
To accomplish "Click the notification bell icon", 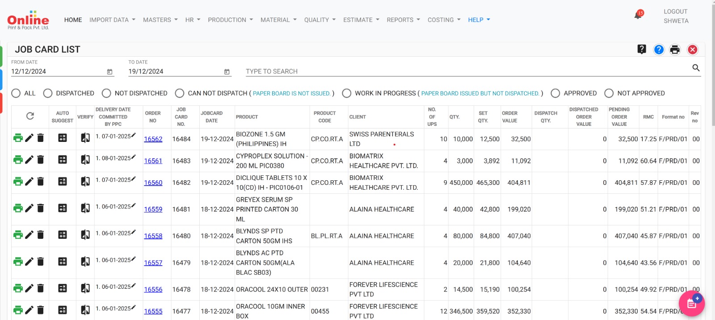I will tap(638, 16).
